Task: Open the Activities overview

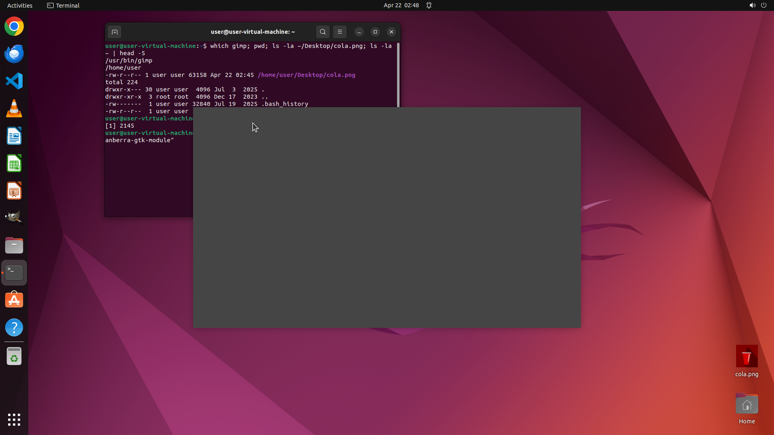Action: click(20, 5)
